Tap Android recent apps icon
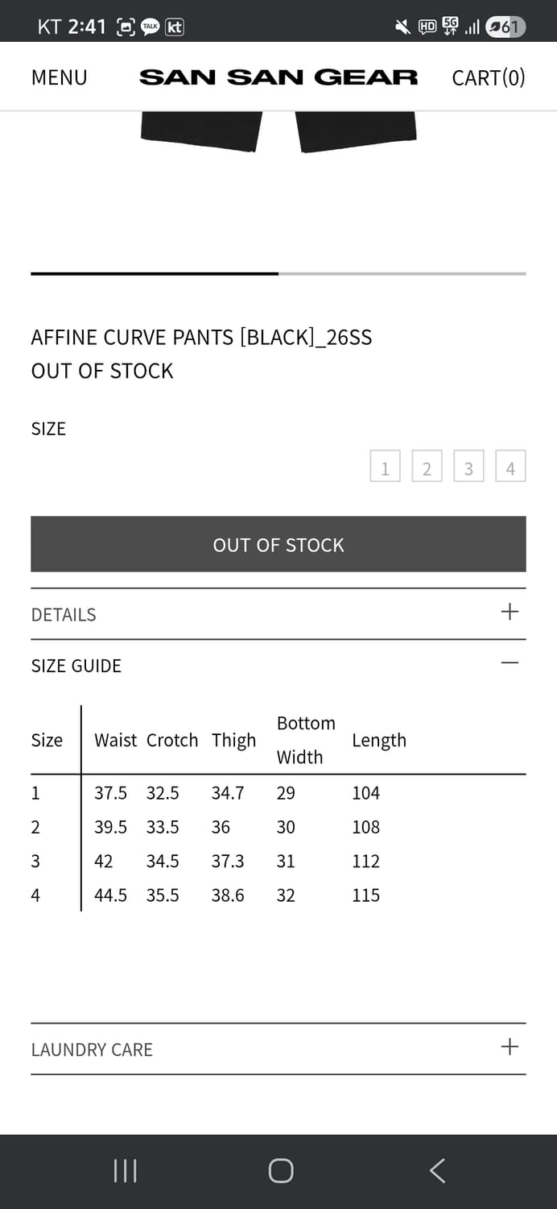557x1209 pixels. pos(125,1171)
